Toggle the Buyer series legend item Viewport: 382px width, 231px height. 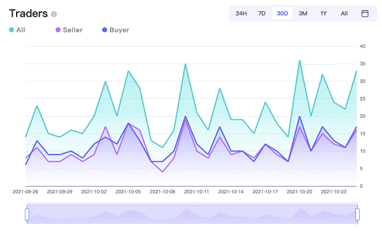coord(116,30)
